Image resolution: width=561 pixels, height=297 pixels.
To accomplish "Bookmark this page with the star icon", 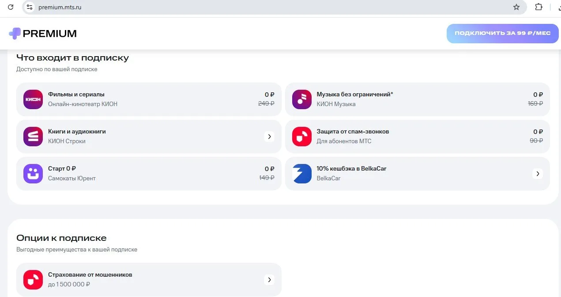I will tap(516, 7).
